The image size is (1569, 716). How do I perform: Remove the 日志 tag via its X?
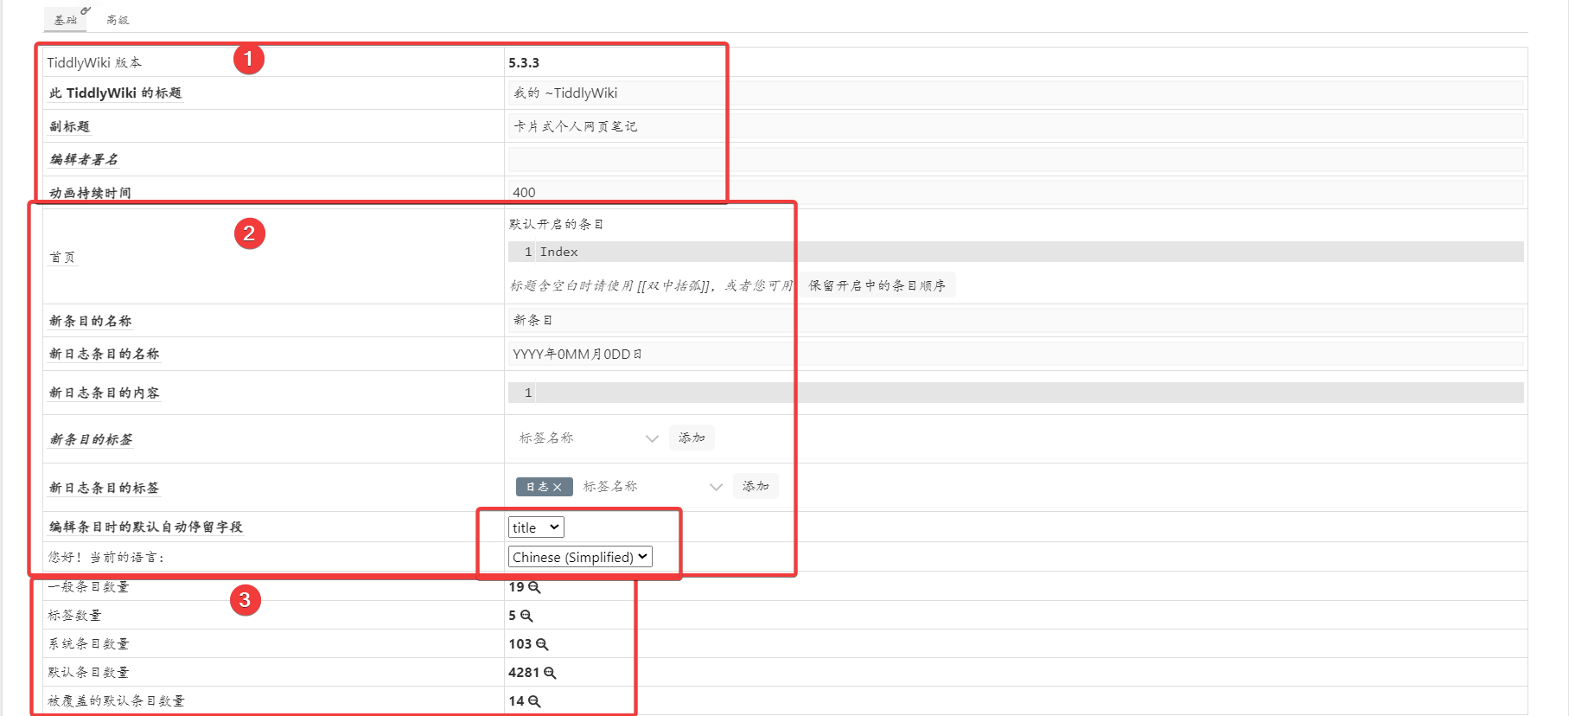point(558,487)
